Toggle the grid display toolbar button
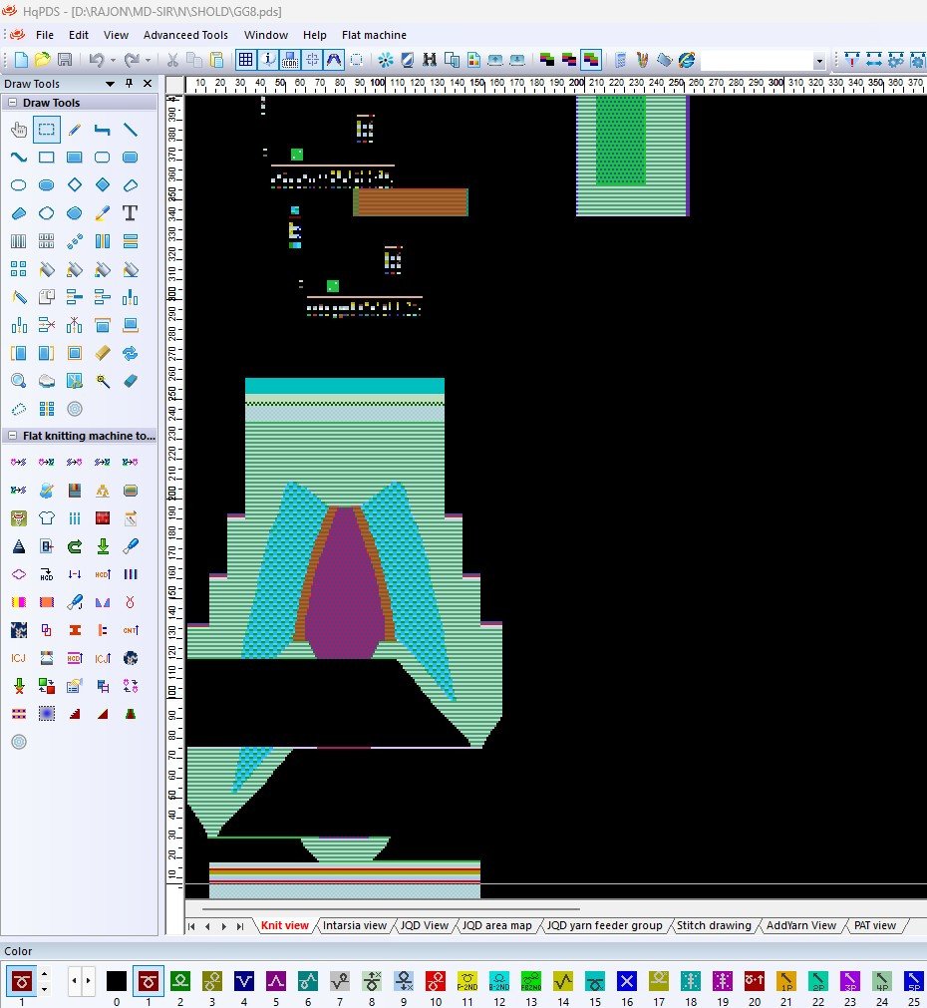Viewport: 927px width, 1008px height. point(245,60)
